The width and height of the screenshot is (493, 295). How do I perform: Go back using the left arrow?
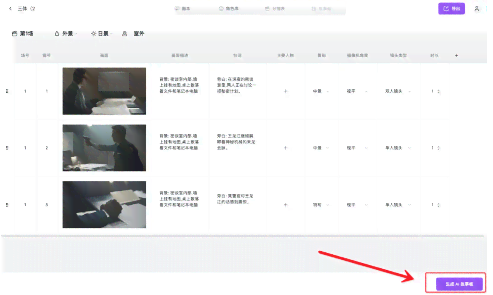pos(10,8)
